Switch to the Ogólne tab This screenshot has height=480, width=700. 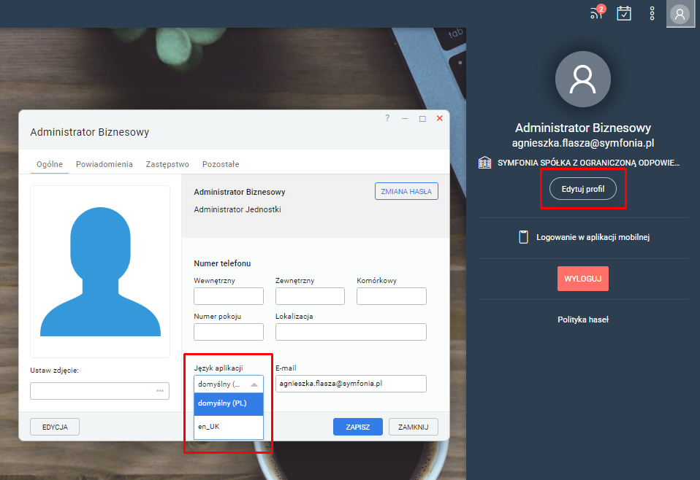coord(50,164)
